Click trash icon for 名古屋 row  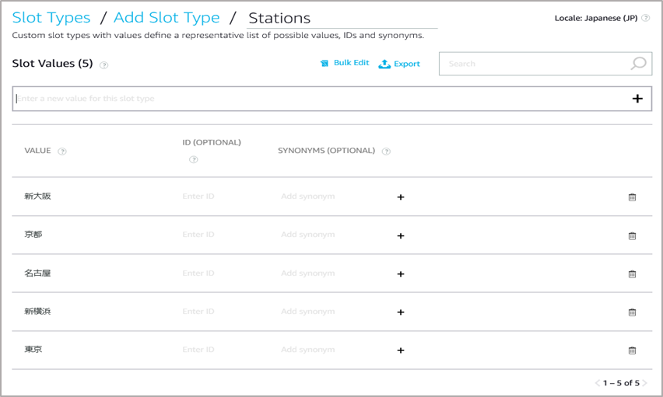pyautogui.click(x=632, y=273)
